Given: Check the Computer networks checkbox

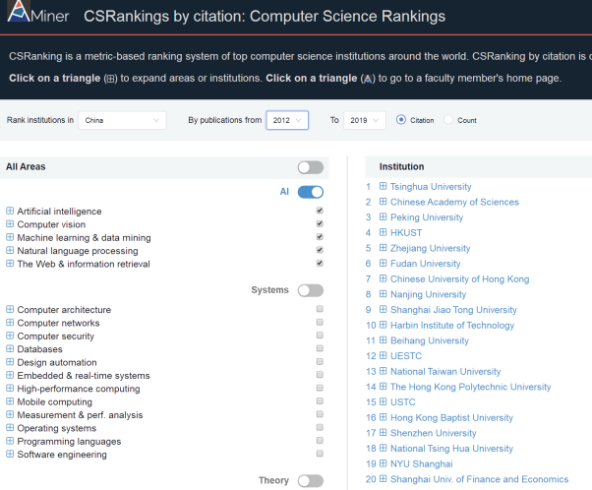Looking at the screenshot, I should (319, 323).
